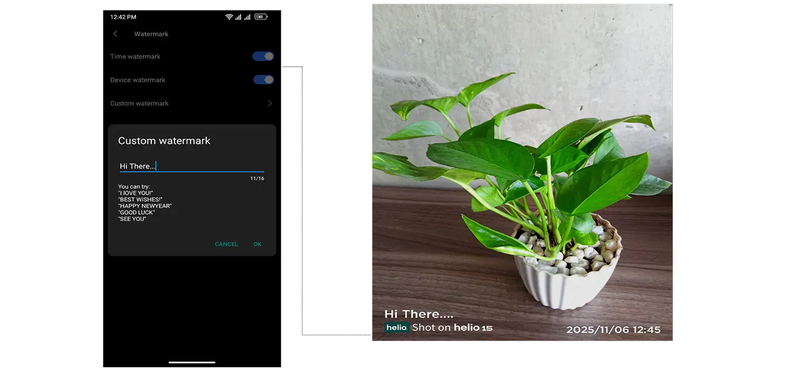Open Custom watermark via its chevron

click(269, 103)
